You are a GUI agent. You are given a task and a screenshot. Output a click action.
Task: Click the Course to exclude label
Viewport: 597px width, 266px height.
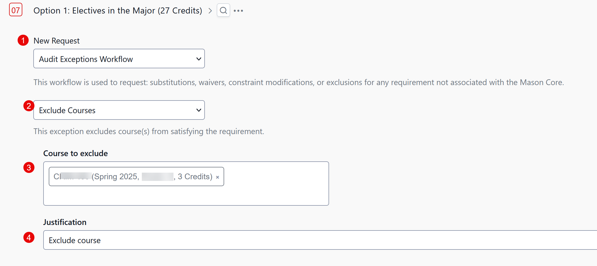pyautogui.click(x=75, y=153)
